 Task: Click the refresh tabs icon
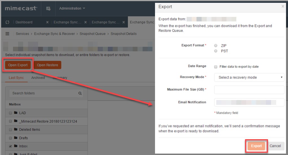tap(8, 22)
